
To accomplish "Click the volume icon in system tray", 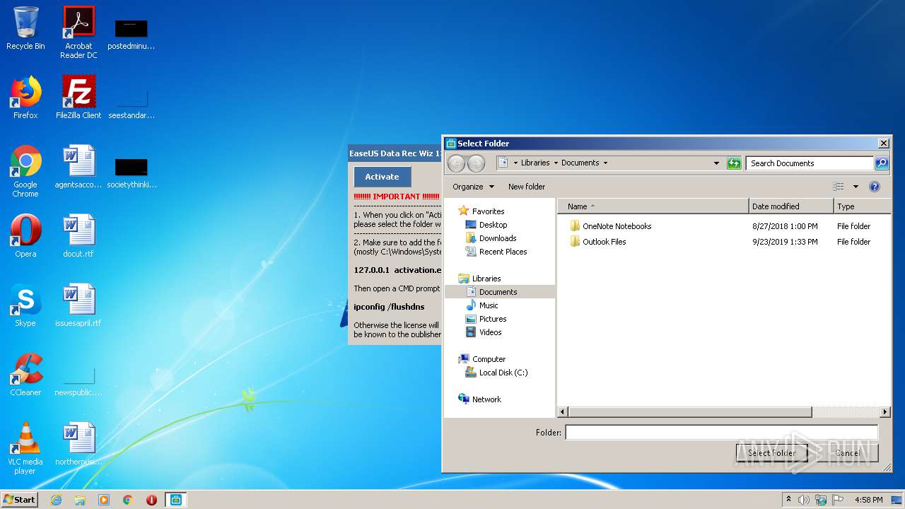I will click(x=804, y=500).
